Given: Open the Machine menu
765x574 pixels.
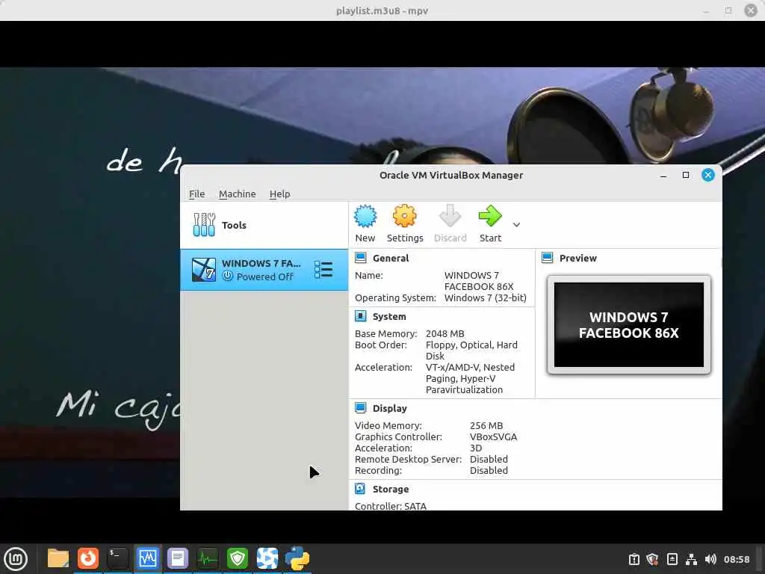Looking at the screenshot, I should click(x=237, y=194).
